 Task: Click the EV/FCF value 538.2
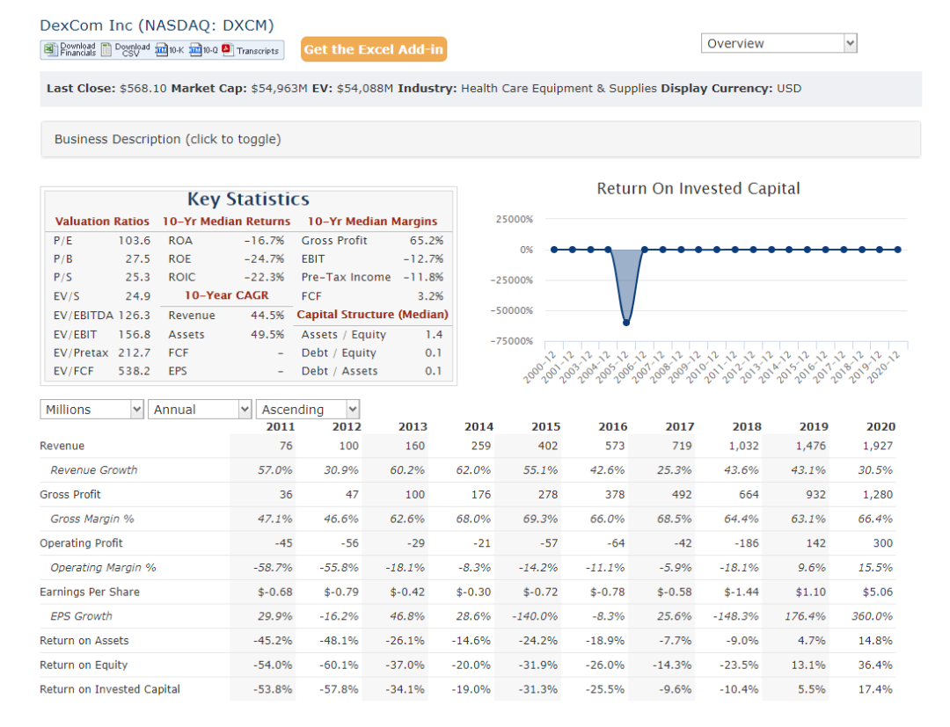pyautogui.click(x=134, y=371)
